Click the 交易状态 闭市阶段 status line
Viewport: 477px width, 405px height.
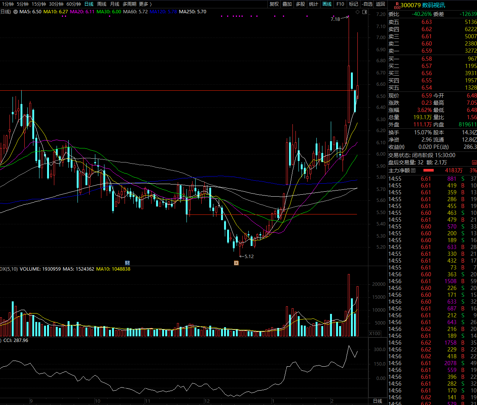(422, 155)
